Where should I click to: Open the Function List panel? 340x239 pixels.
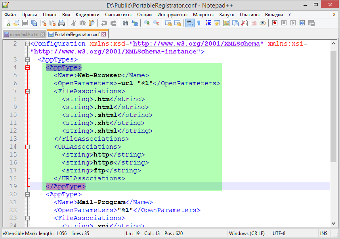tap(244, 23)
